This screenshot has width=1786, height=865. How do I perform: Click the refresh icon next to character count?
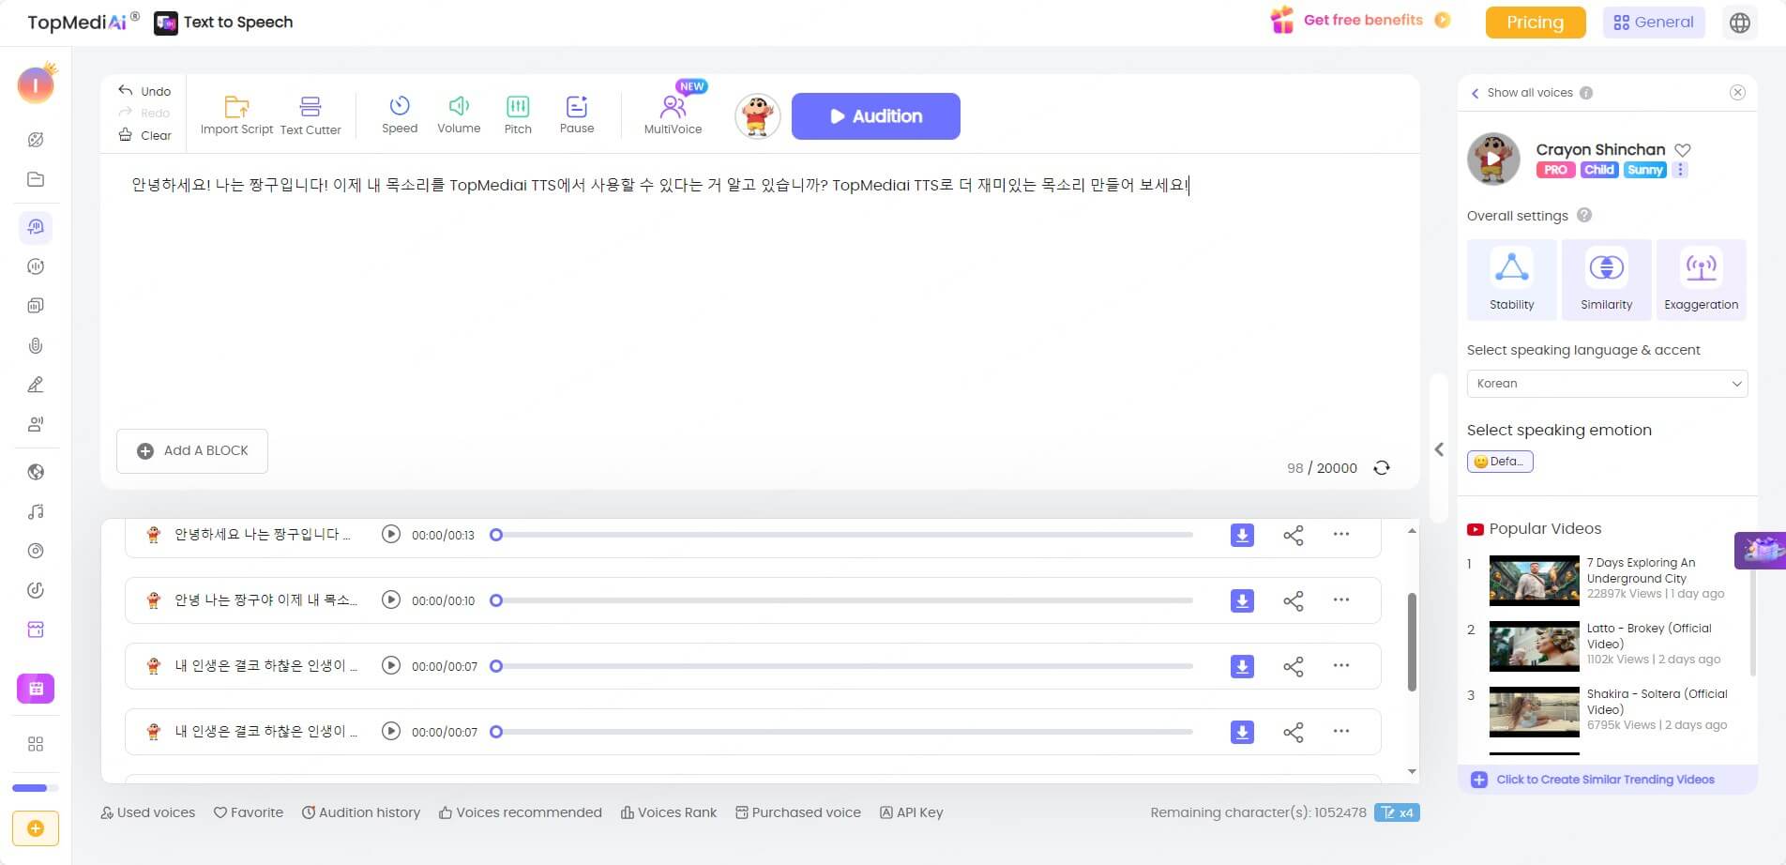tap(1382, 468)
